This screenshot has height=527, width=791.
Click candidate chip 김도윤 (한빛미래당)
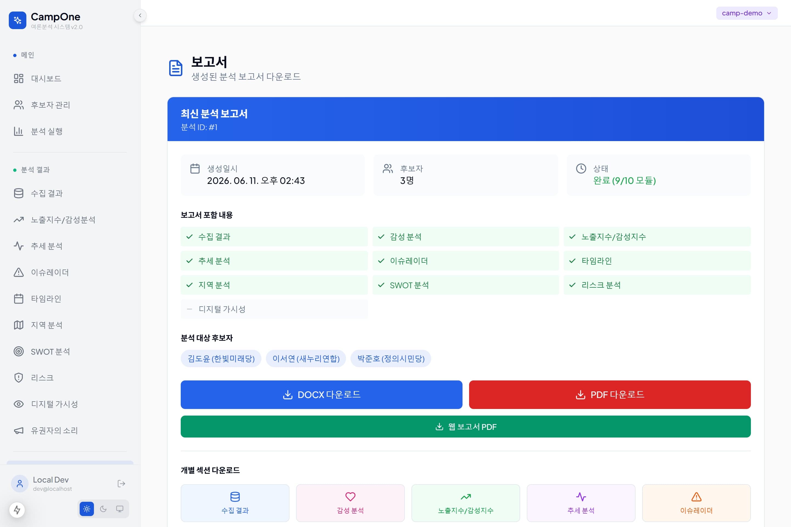coord(221,359)
